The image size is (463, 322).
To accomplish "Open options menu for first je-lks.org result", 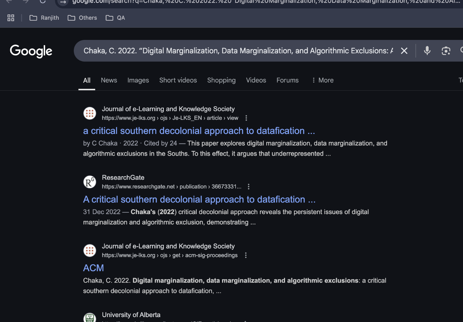I will coord(246,118).
